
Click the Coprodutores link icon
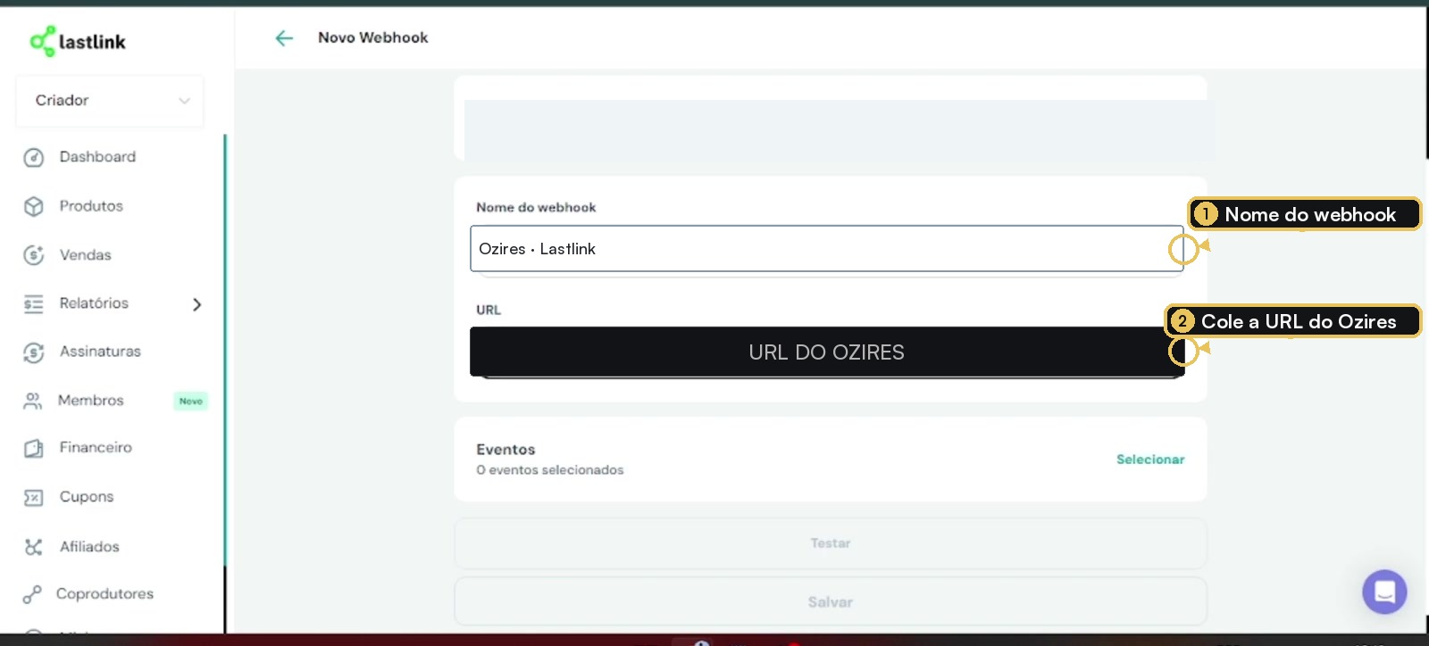[x=32, y=594]
